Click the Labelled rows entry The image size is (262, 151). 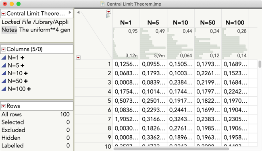pyautogui.click(x=35, y=146)
